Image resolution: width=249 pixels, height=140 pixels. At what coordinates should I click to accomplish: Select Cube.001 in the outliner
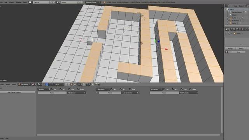pos(235,21)
